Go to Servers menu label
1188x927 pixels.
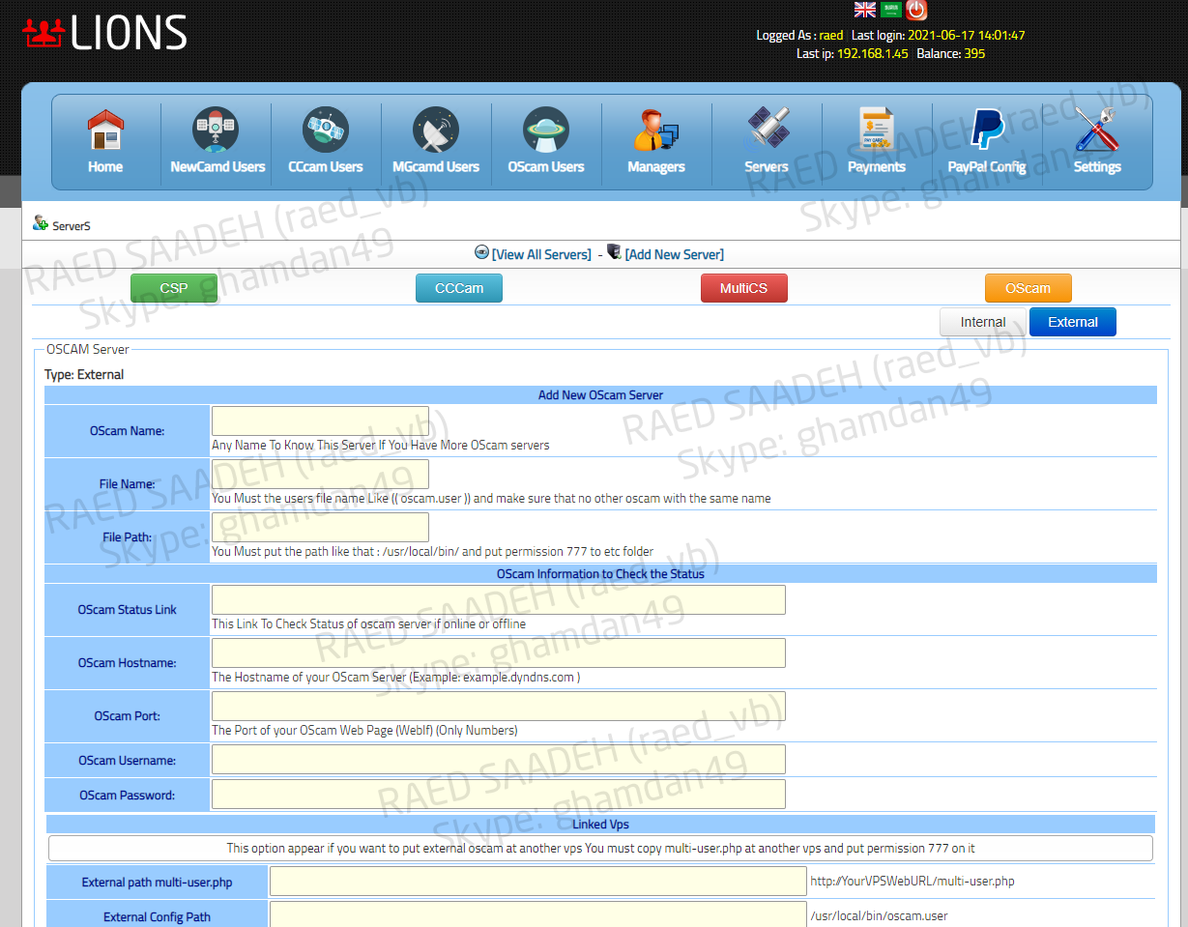767,167
